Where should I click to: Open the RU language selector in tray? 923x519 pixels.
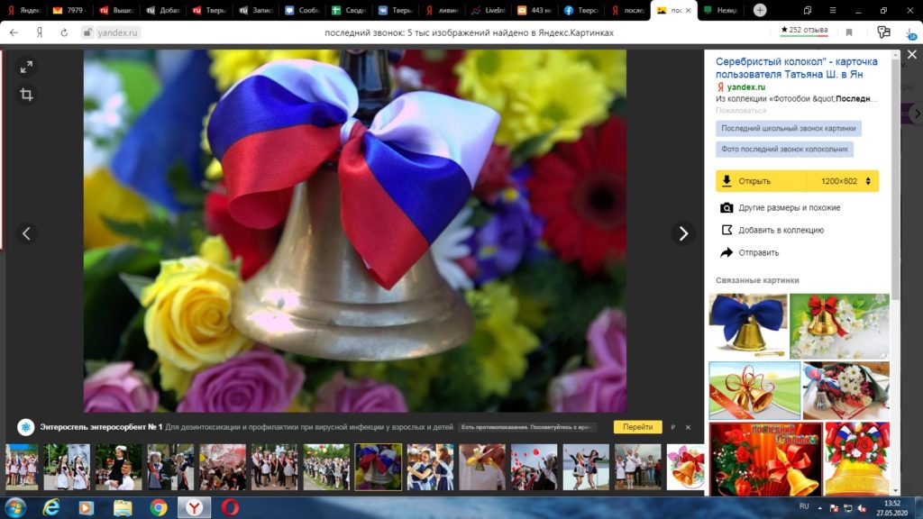coord(804,507)
